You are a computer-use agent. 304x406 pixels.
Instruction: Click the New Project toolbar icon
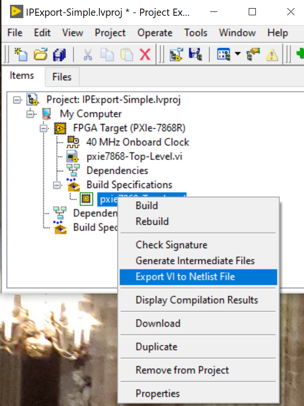21,54
